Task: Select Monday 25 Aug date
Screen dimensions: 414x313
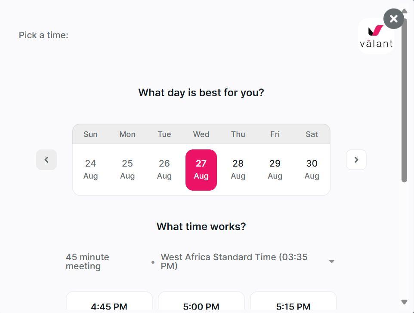Action: click(x=127, y=170)
